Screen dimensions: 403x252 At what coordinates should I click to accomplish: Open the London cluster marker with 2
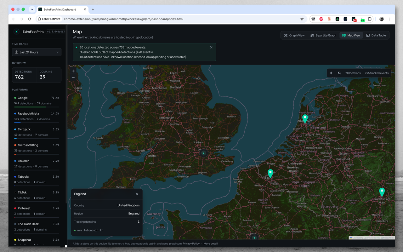point(203,153)
